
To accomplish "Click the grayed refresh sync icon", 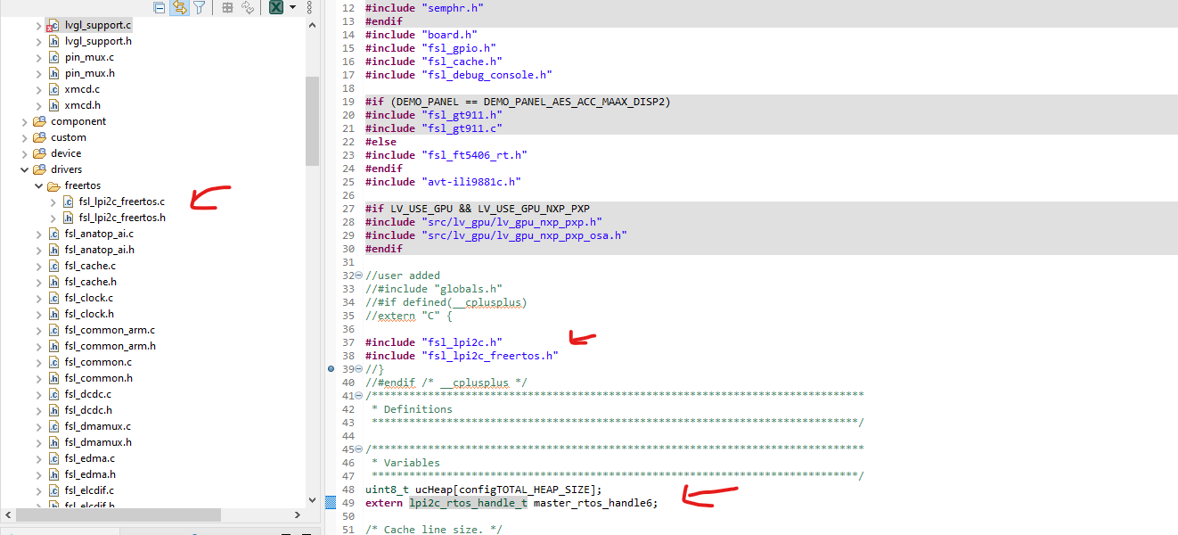I will [247, 8].
